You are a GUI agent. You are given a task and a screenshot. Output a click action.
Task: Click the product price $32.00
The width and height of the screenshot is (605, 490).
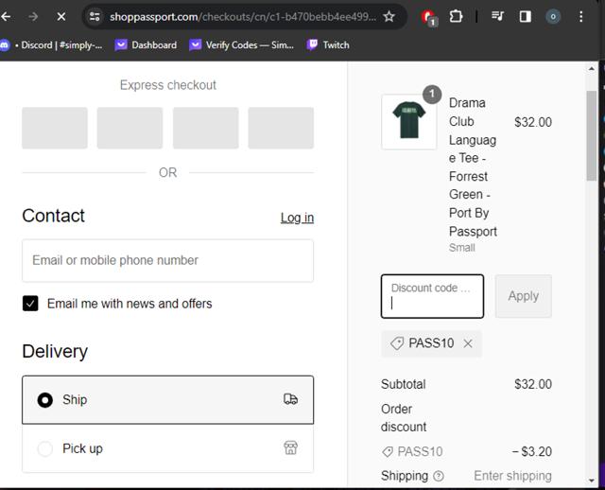click(533, 122)
